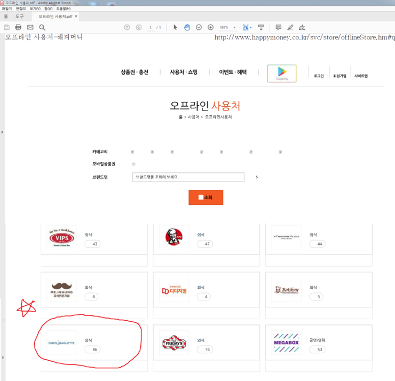This screenshot has height=381, width=395.
Task: Click the Mr. Healing mustache logo
Action: (x=62, y=290)
